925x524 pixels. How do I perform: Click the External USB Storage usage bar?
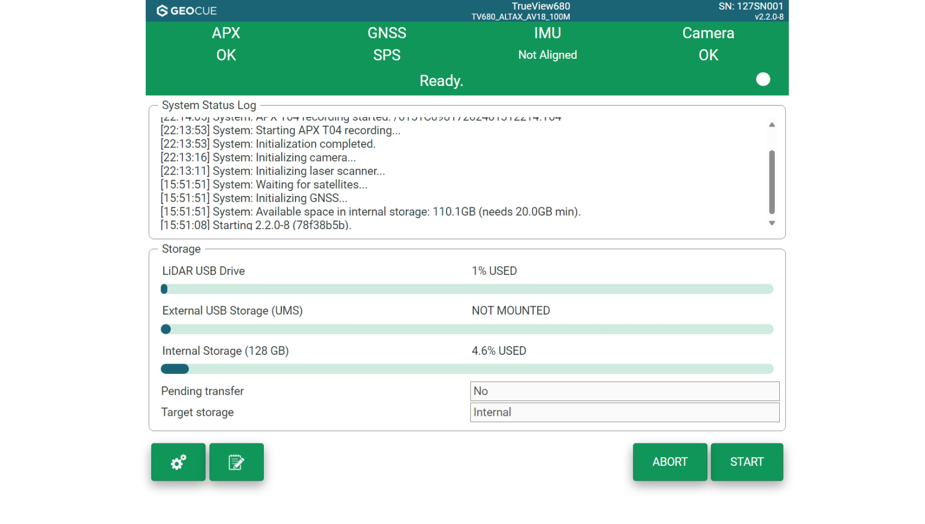pos(467,329)
